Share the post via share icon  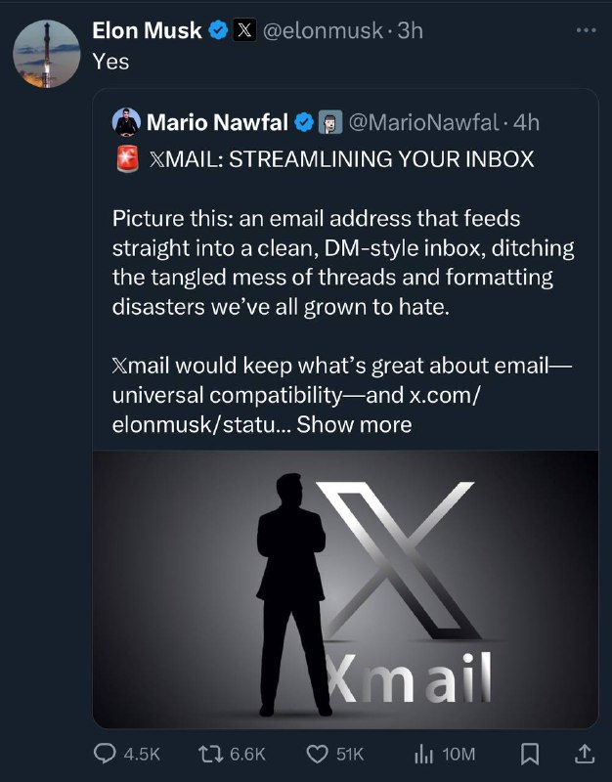pyautogui.click(x=585, y=754)
